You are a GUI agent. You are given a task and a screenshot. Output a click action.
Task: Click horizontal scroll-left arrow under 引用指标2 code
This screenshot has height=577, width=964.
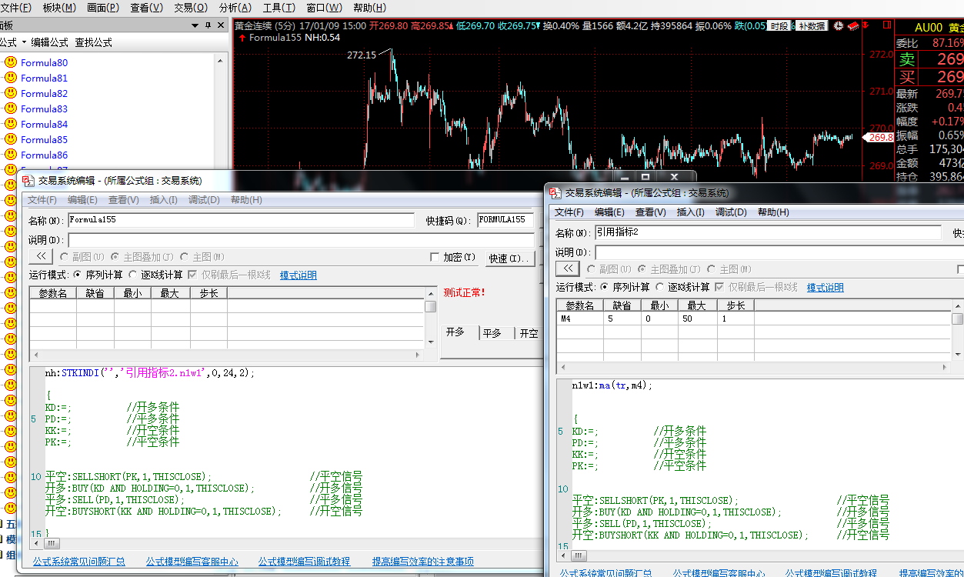(565, 555)
